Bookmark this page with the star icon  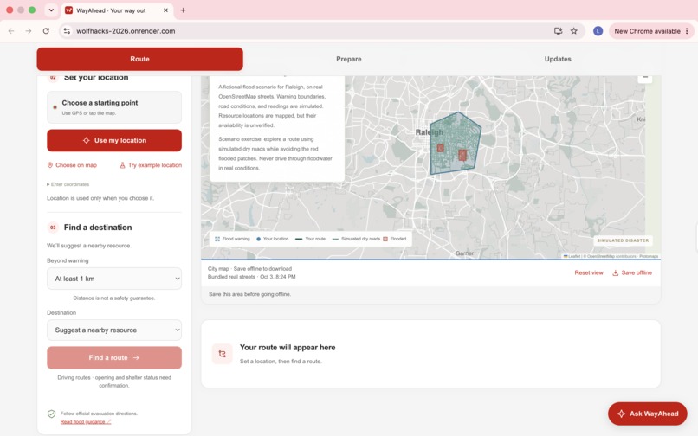574,31
